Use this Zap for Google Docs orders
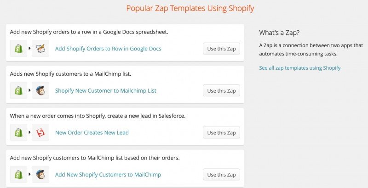Viewport: 368px width, 188px height. pos(221,49)
